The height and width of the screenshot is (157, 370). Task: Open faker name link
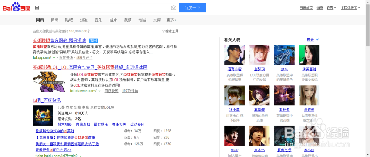pos(234,150)
